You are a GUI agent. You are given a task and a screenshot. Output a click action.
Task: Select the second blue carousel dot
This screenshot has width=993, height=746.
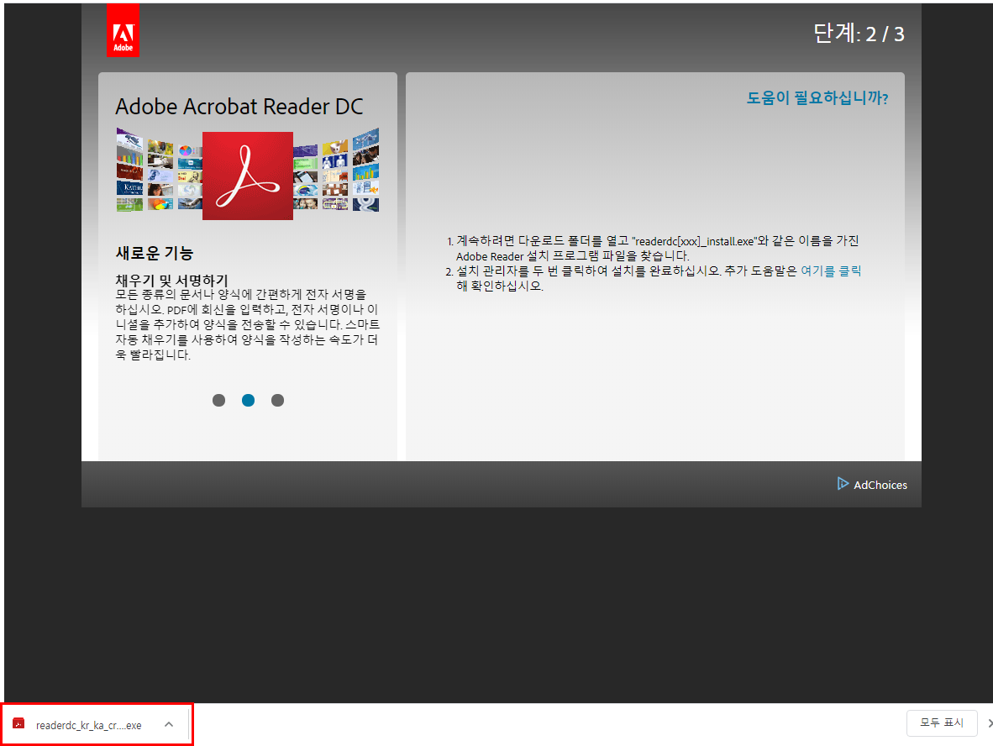click(x=249, y=400)
